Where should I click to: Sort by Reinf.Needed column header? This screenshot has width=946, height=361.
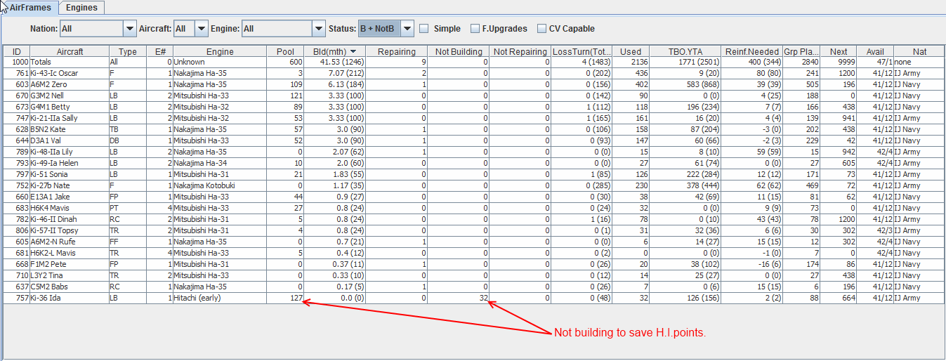point(752,51)
